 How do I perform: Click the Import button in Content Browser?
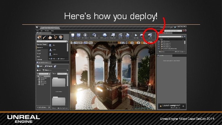pyautogui.click(x=48, y=66)
